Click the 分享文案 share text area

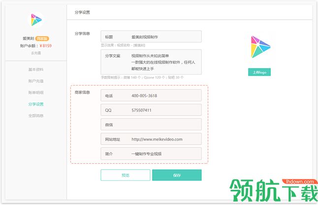click(x=151, y=62)
